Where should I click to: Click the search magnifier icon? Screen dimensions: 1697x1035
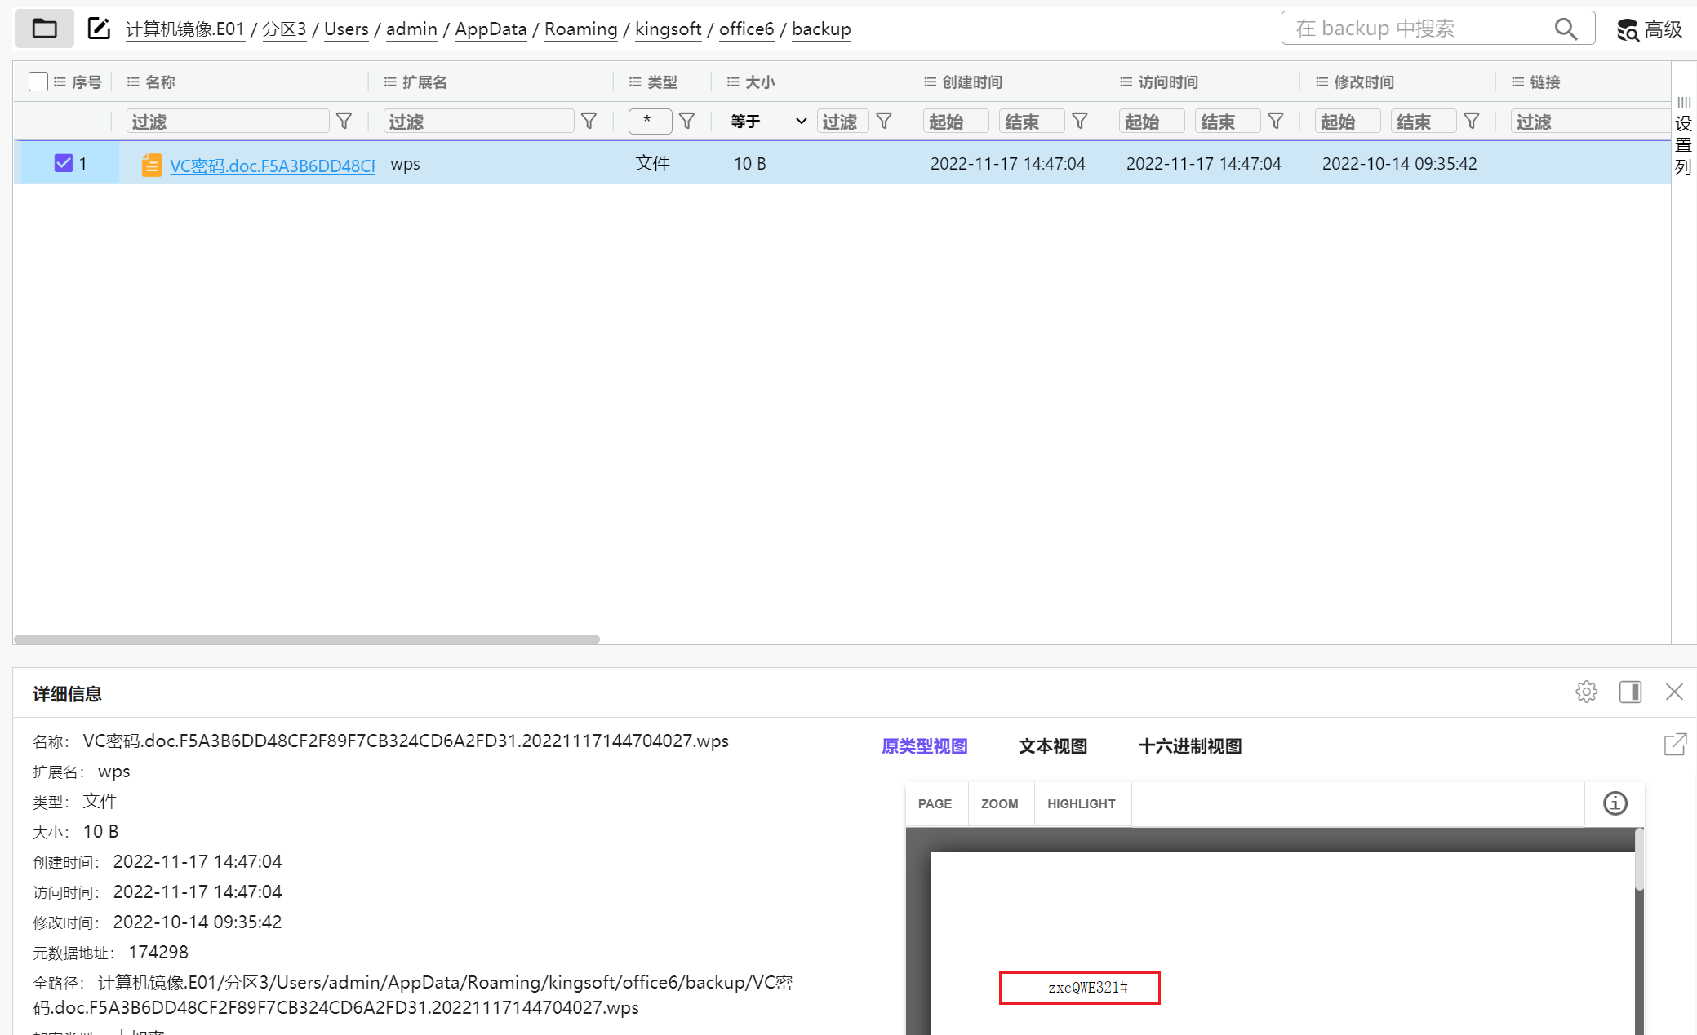tap(1565, 29)
